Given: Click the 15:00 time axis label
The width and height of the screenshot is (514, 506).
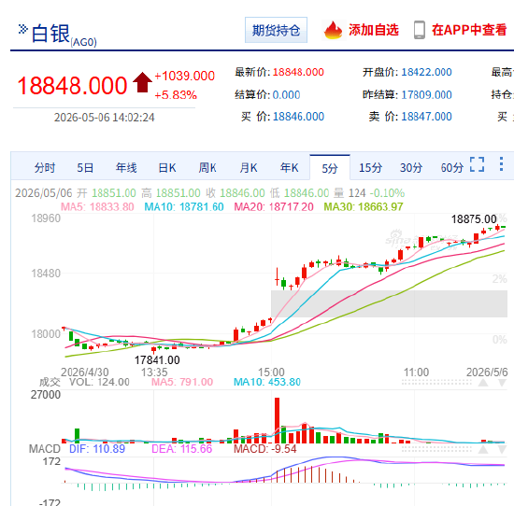Looking at the screenshot, I should tap(271, 372).
